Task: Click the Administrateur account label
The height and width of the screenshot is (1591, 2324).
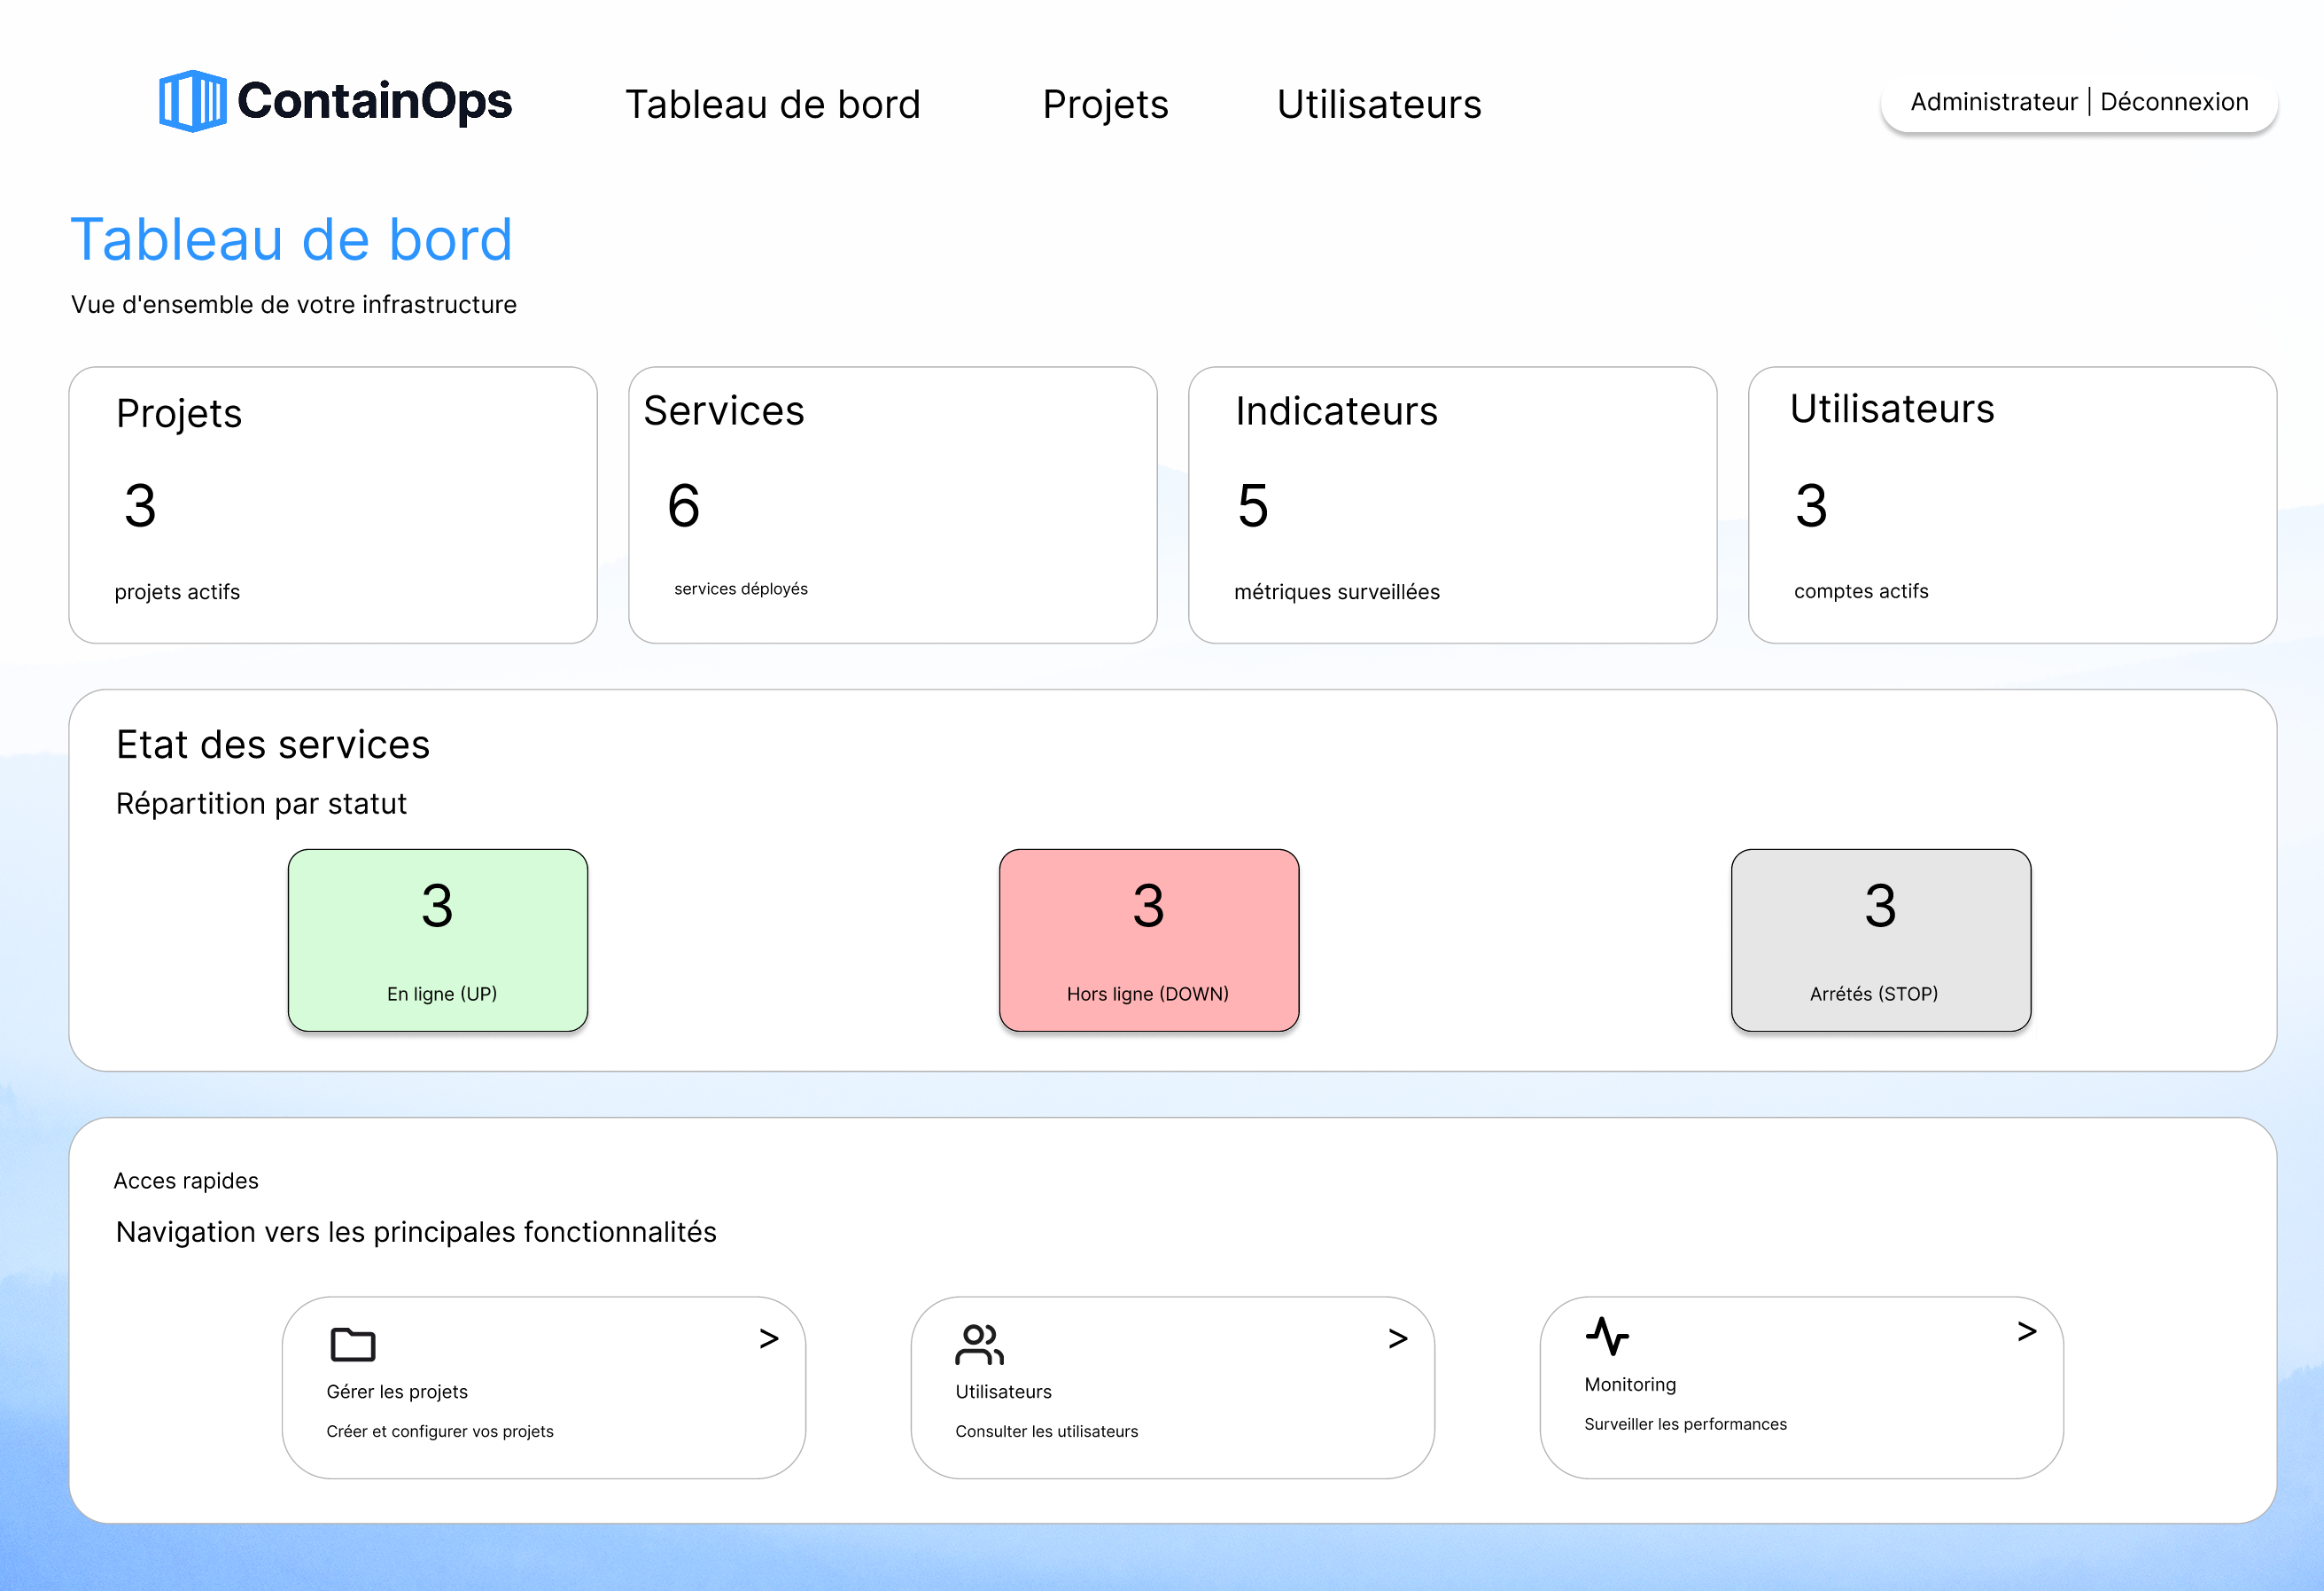Action: click(1993, 102)
